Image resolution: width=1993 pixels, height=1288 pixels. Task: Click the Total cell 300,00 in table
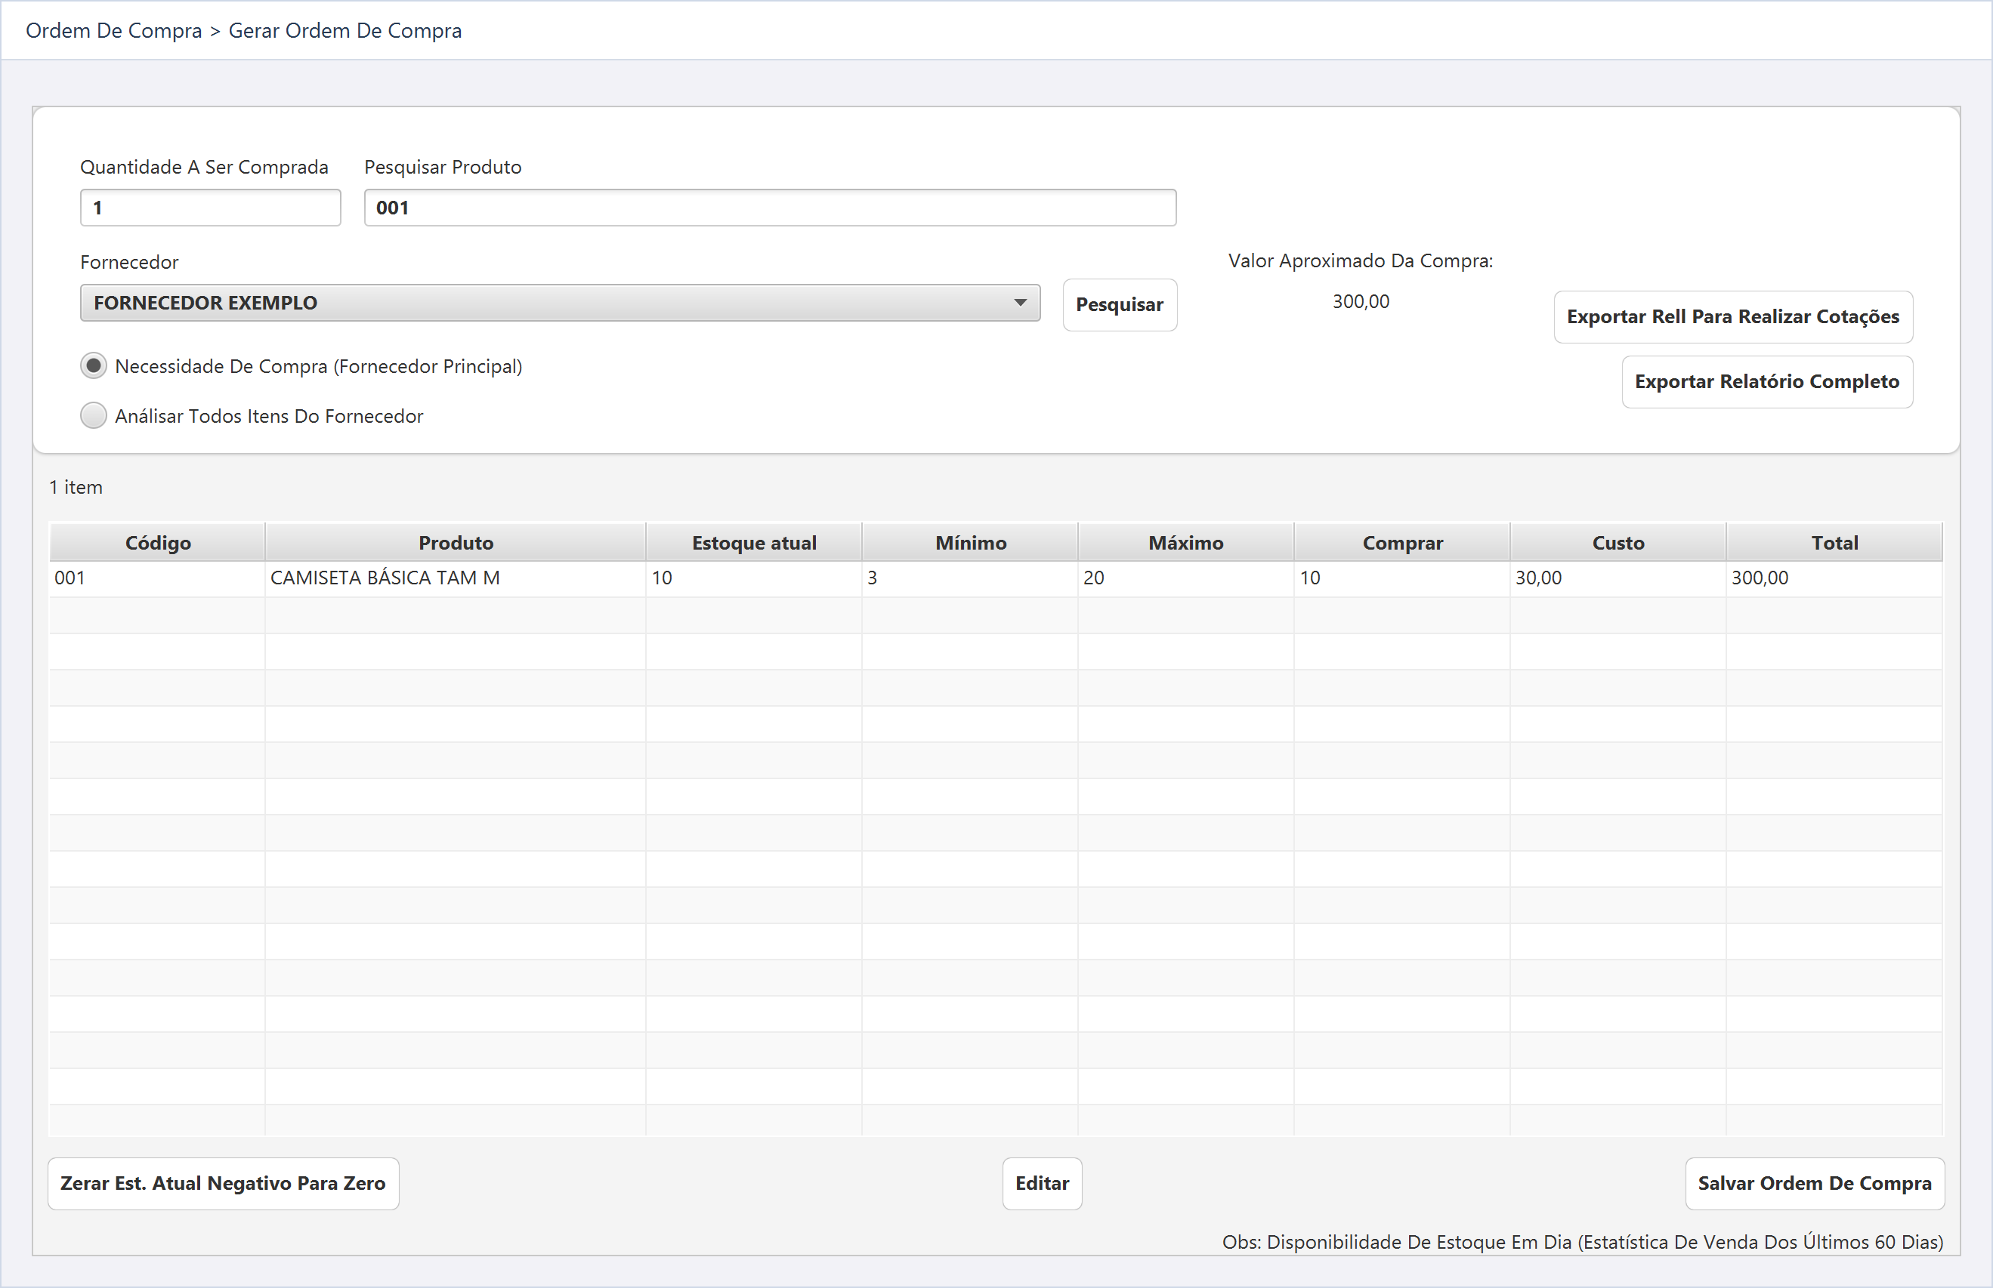pos(1834,578)
